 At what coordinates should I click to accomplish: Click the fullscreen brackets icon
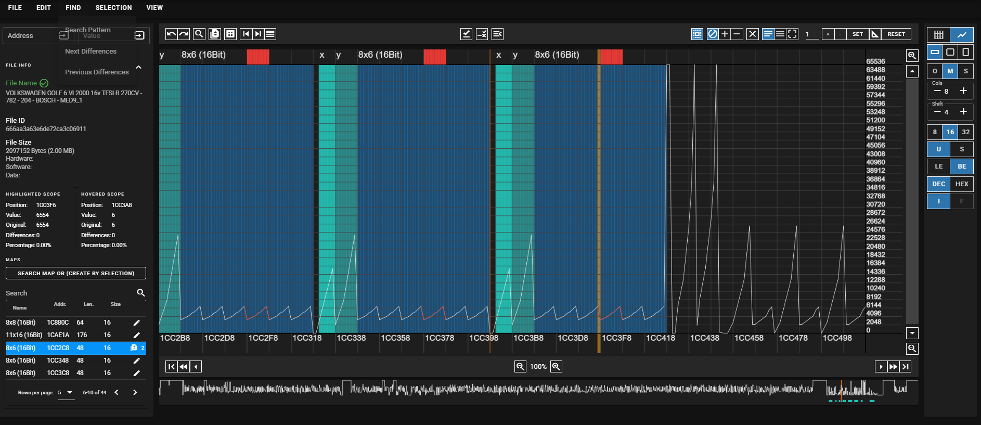(x=792, y=34)
